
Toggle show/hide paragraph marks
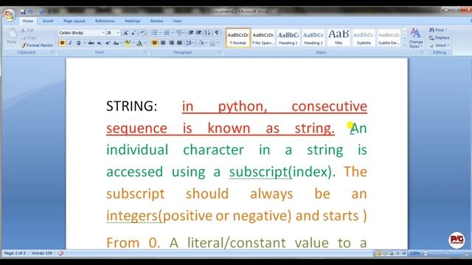[217, 32]
